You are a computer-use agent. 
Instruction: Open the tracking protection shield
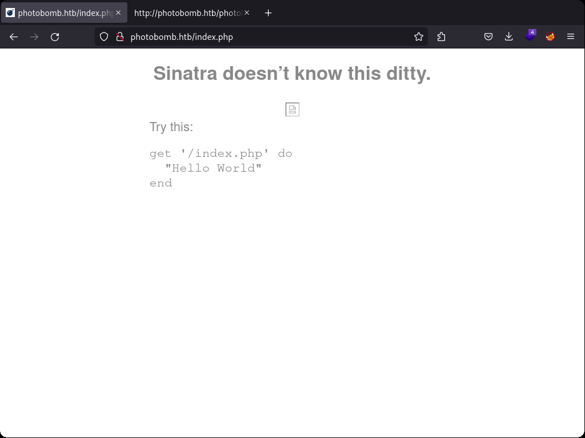coord(104,36)
